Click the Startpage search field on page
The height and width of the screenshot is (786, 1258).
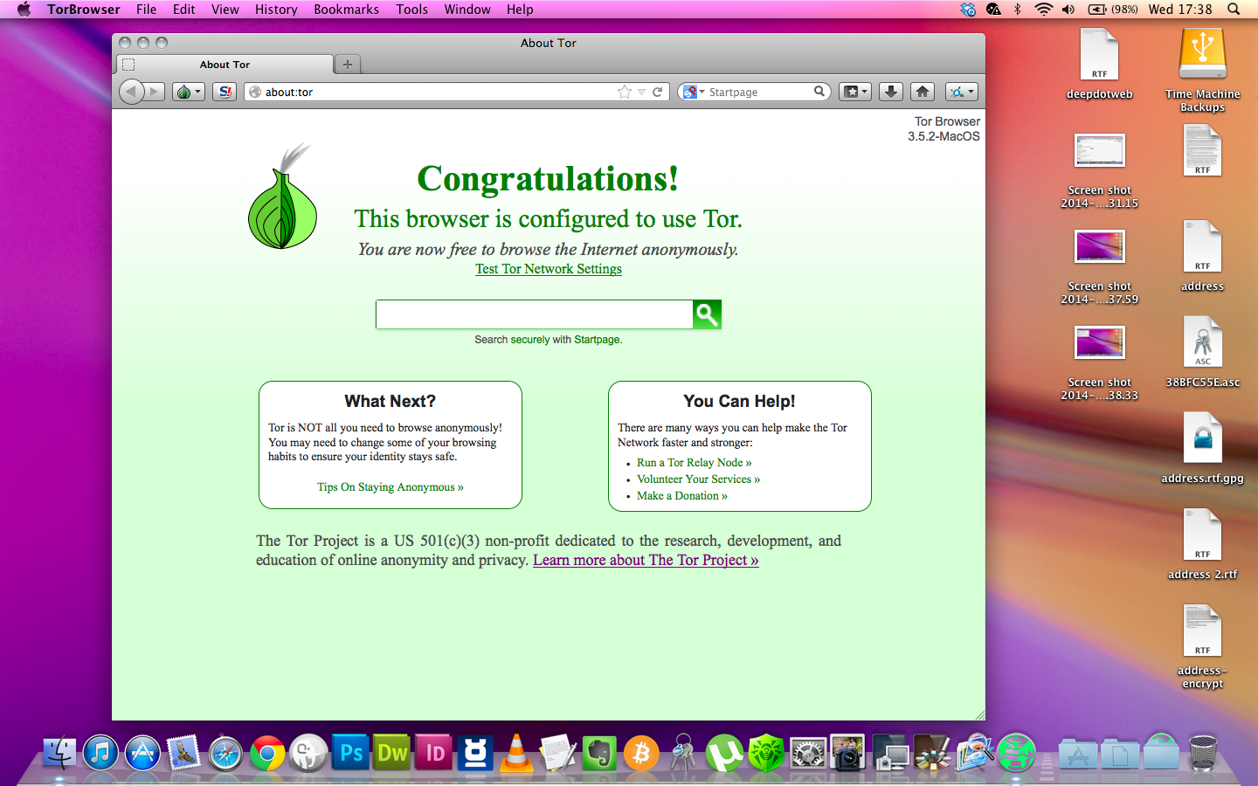coord(534,314)
